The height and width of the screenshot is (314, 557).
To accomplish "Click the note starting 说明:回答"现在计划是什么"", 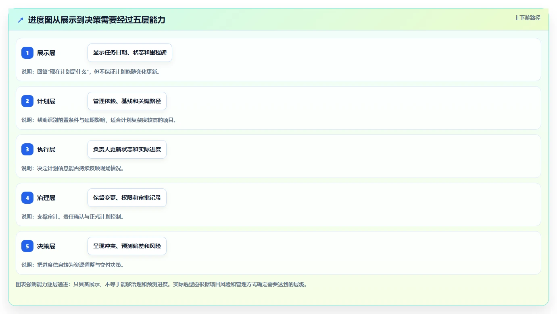I will point(91,72).
